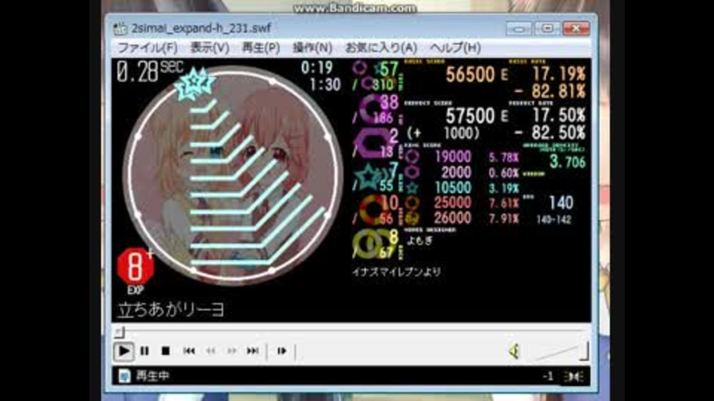Minimize the player window
Screen dimensions: 714x401
click(518, 29)
